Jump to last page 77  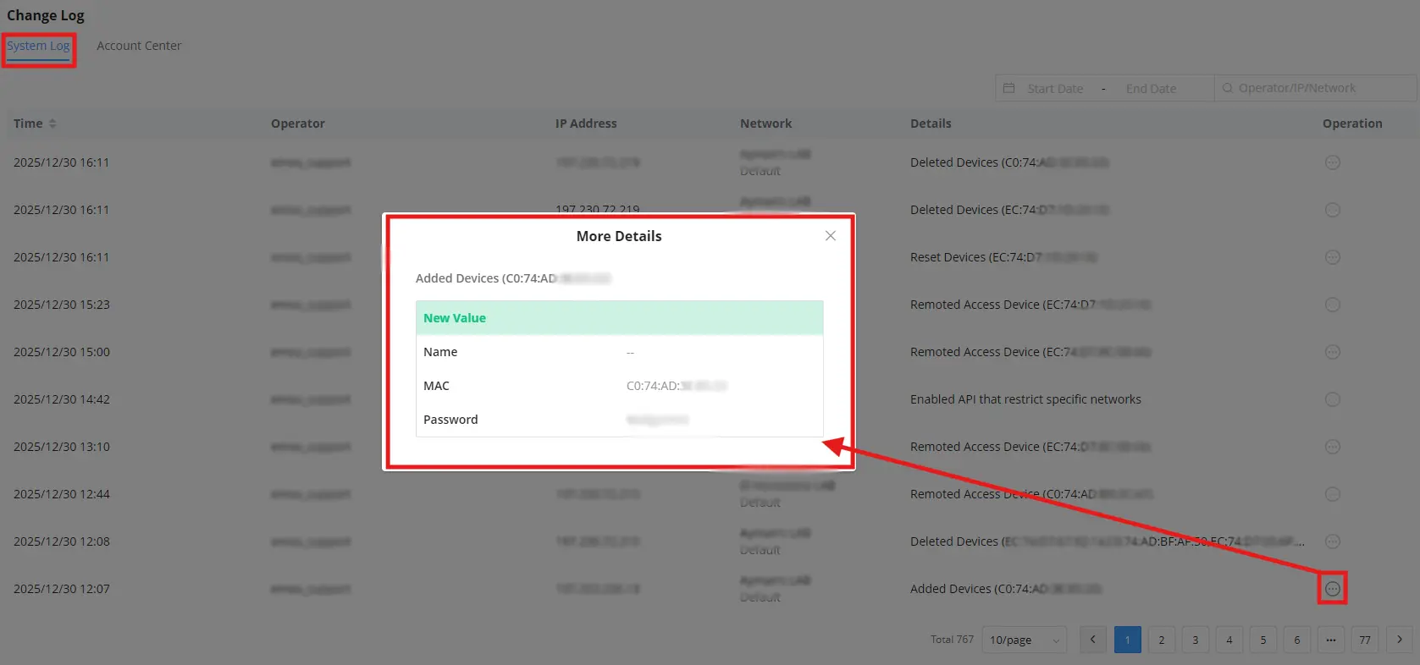[1365, 640]
